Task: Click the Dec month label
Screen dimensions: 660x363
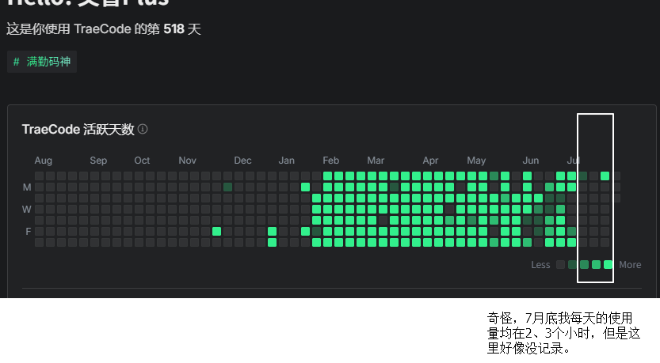Action: tap(243, 161)
